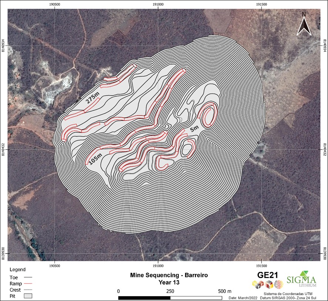Click the red Ramp line symbol in legend

(x=28, y=283)
